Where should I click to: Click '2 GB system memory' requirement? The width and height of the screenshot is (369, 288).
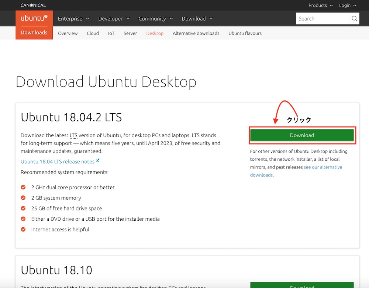click(56, 198)
